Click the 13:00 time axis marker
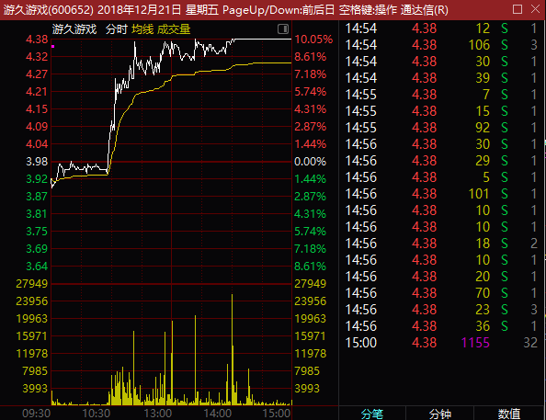Viewport: 546px width, 420px height. coord(158,414)
